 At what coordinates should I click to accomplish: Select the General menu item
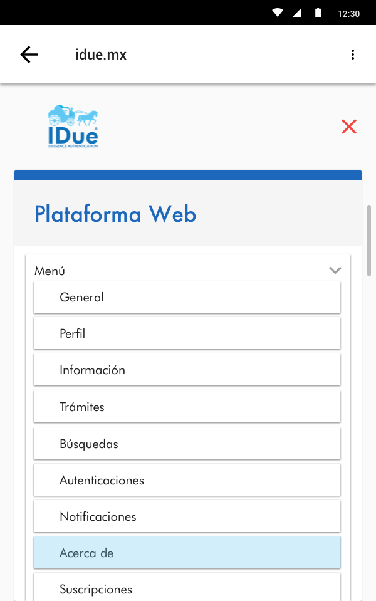[187, 298]
